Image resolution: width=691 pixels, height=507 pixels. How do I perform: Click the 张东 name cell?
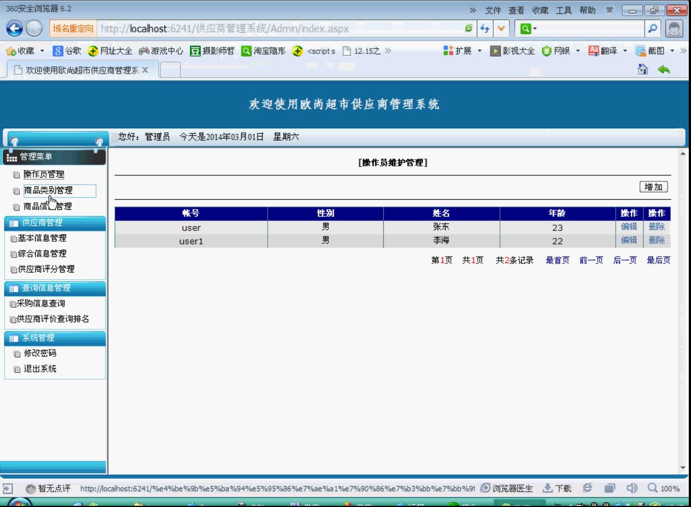[441, 227]
